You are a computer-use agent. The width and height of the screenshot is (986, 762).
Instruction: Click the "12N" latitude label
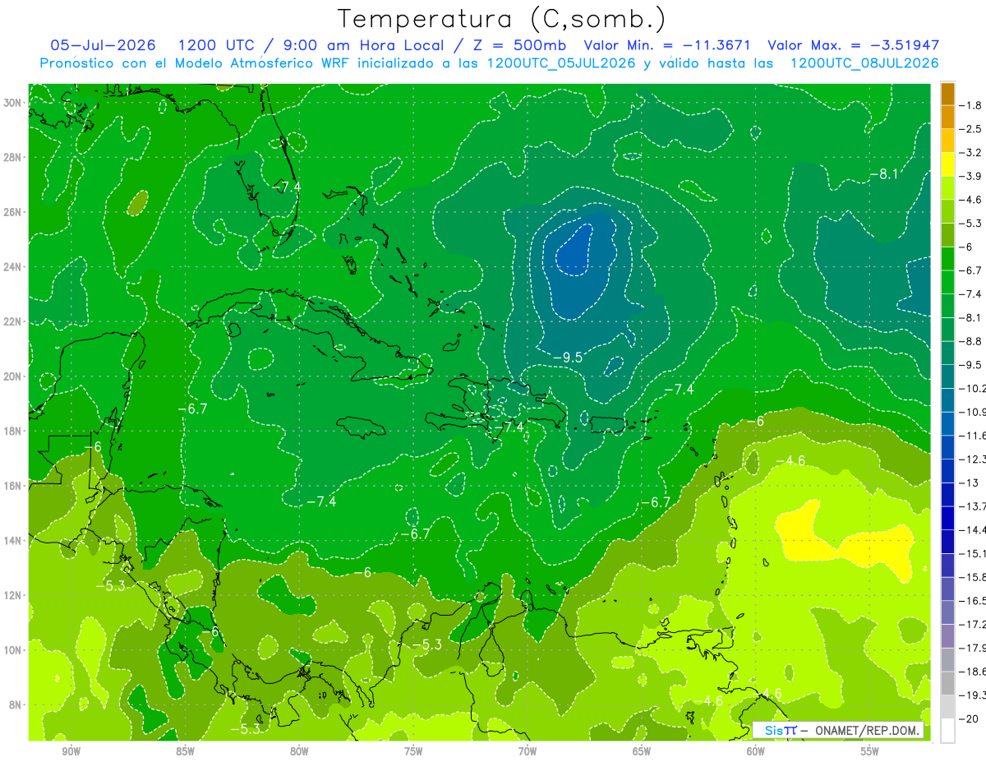click(x=13, y=595)
